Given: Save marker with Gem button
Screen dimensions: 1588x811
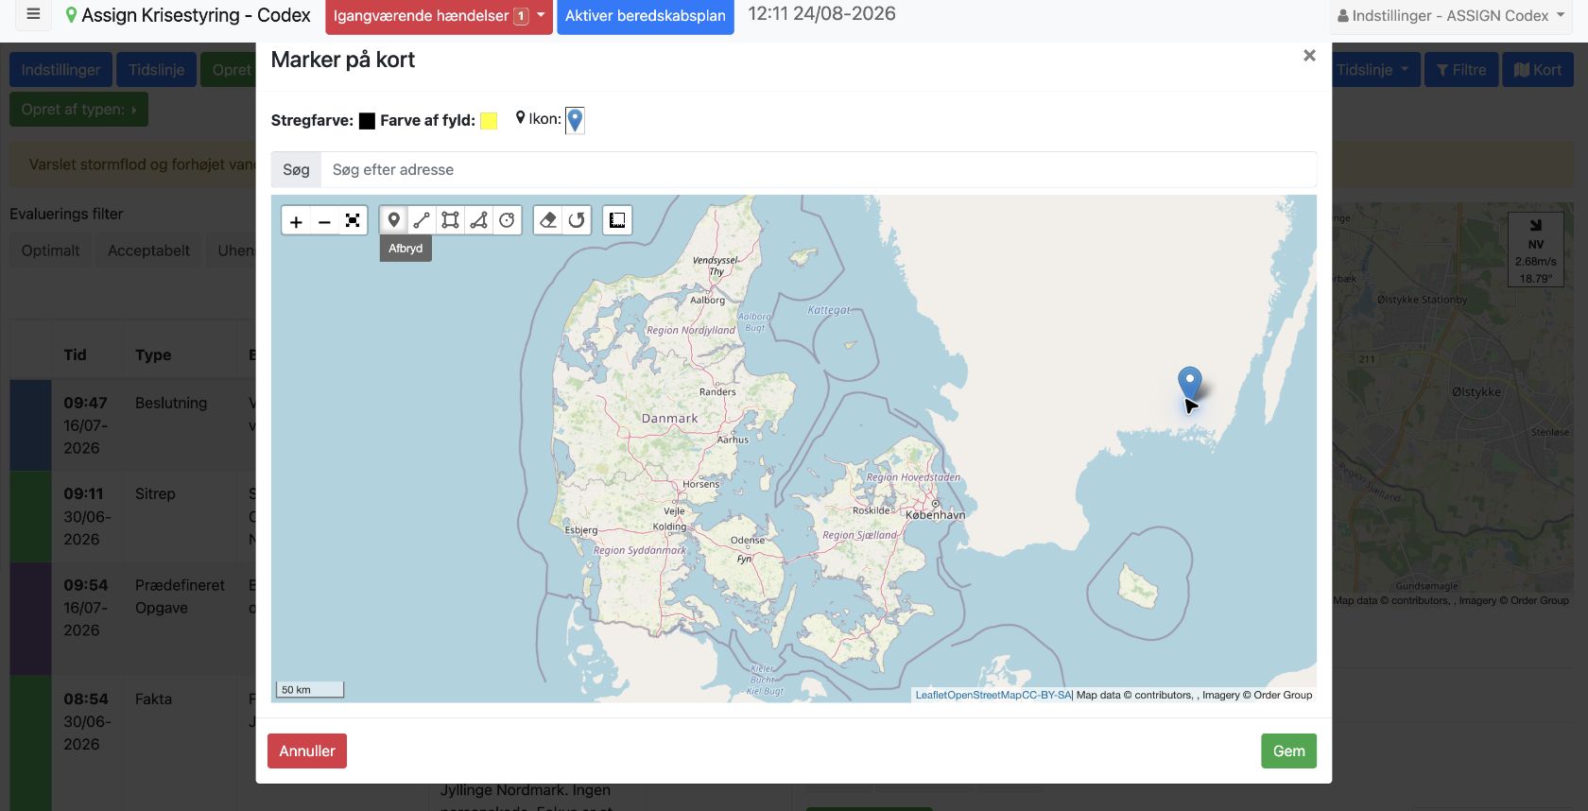Looking at the screenshot, I should (x=1288, y=751).
